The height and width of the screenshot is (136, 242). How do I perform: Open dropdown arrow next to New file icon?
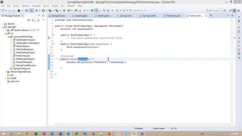(x=6, y=11)
